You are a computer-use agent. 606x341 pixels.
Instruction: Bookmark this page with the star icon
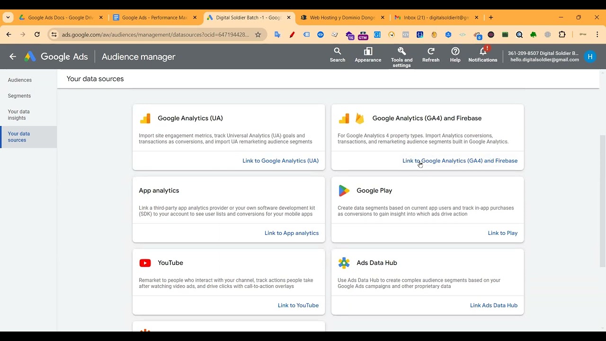258,35
